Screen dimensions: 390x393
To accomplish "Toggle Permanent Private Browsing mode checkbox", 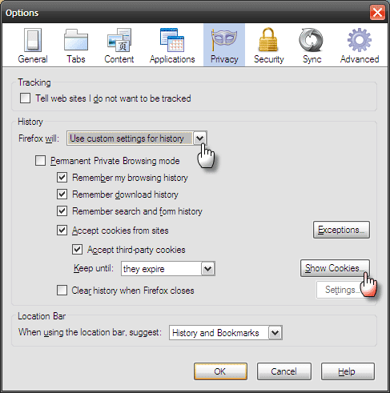I will coord(40,161).
